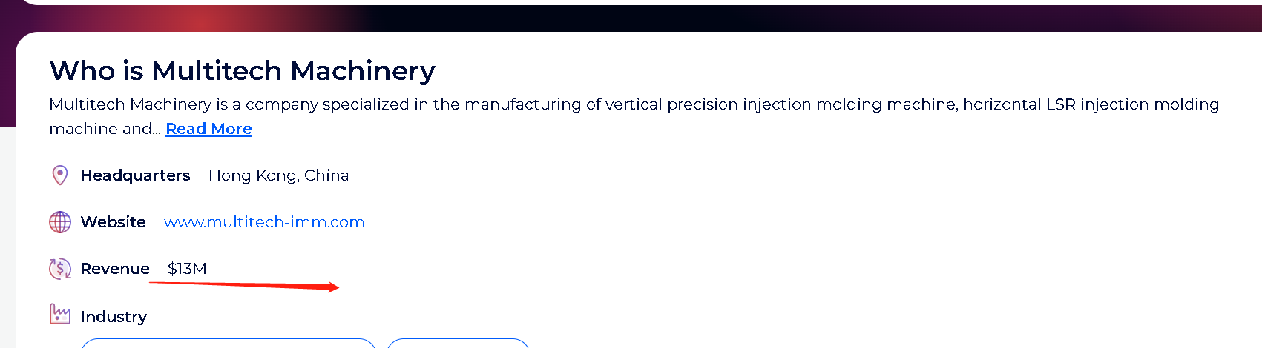Viewport: 1262px width, 348px height.
Task: Click the Revenue label
Action: point(115,269)
